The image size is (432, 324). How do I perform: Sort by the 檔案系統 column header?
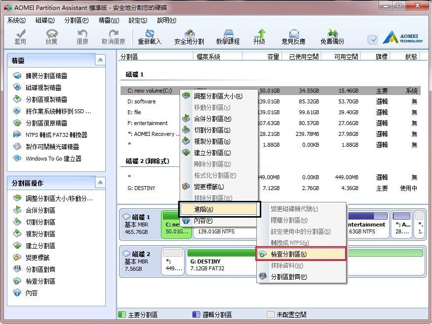(x=218, y=57)
